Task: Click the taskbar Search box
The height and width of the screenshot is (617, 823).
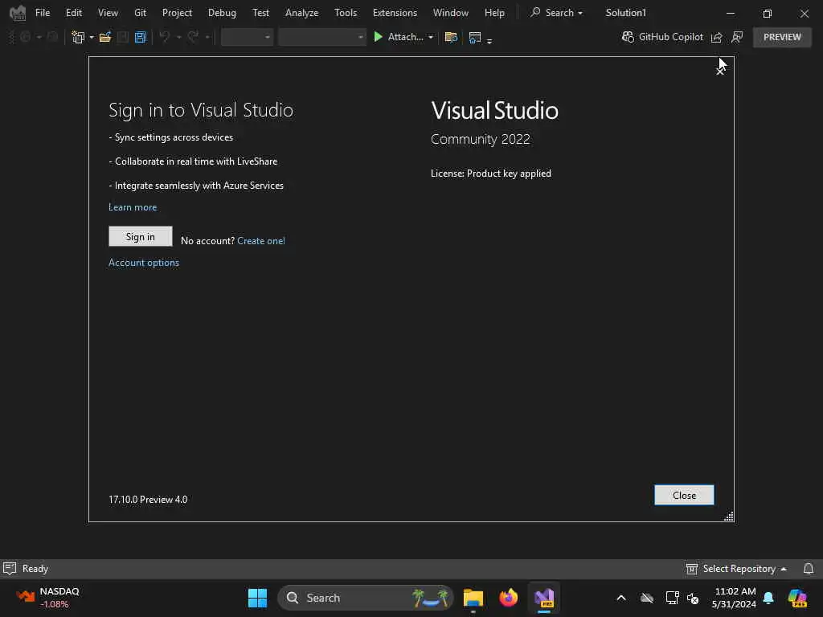Action: click(366, 598)
